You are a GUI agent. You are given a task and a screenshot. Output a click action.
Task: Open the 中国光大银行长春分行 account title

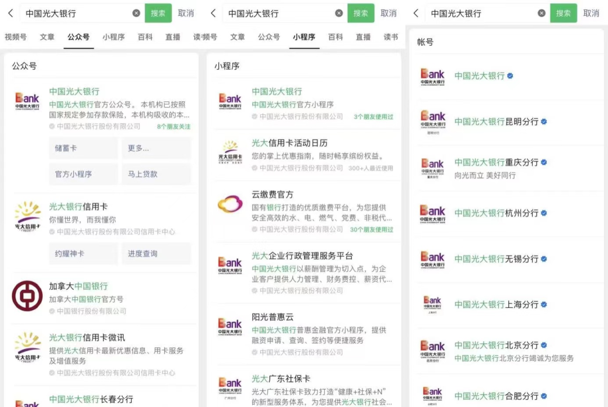point(91,399)
